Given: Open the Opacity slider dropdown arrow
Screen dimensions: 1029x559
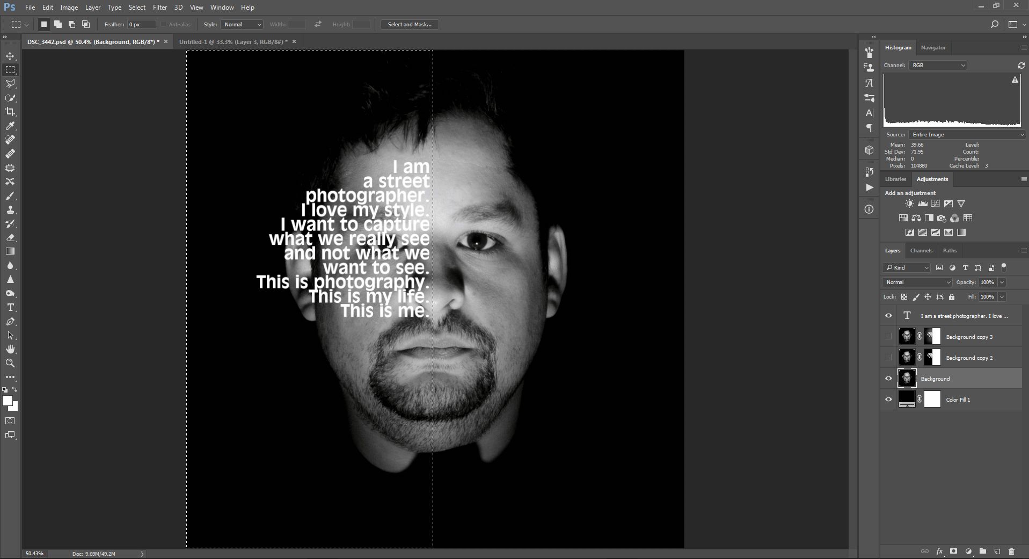Looking at the screenshot, I should [1002, 282].
